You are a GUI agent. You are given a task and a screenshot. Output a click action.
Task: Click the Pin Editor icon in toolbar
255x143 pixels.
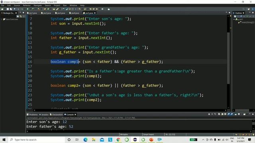(x=109, y=9)
